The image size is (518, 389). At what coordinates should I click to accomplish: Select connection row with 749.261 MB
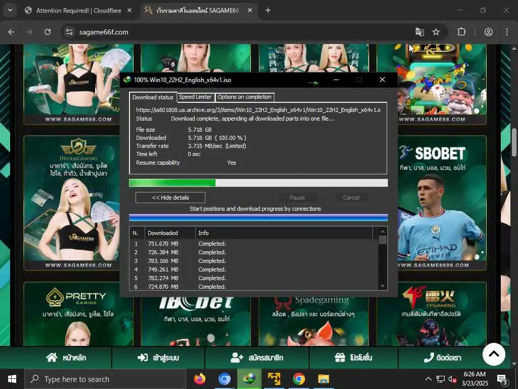pyautogui.click(x=254, y=269)
